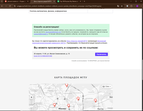Open the shield extension icon
The width and height of the screenshot is (143, 111).
tap(127, 6)
